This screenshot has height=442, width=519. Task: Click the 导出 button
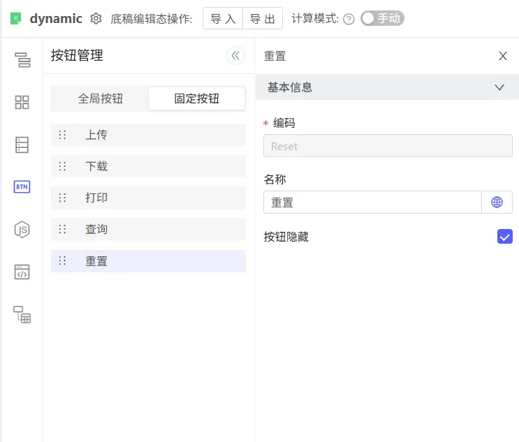[263, 19]
